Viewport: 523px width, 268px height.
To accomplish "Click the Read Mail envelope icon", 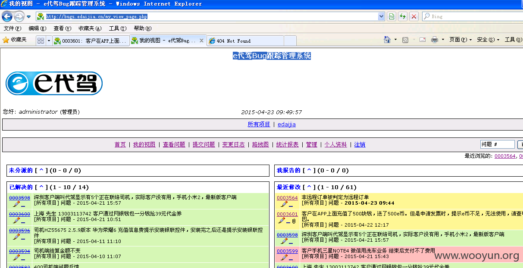I will point(423,40).
